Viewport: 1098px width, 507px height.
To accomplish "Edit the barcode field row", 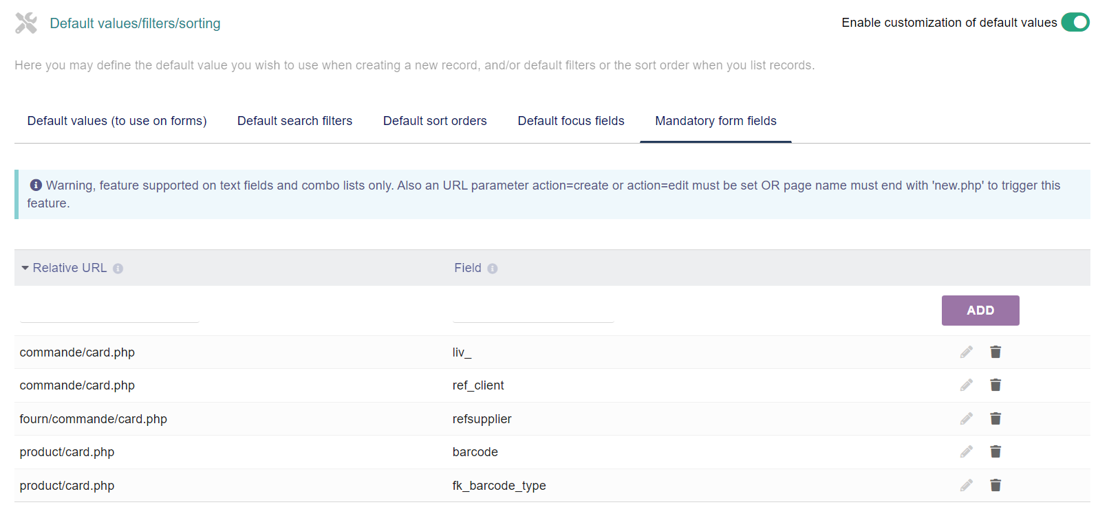I will 967,452.
